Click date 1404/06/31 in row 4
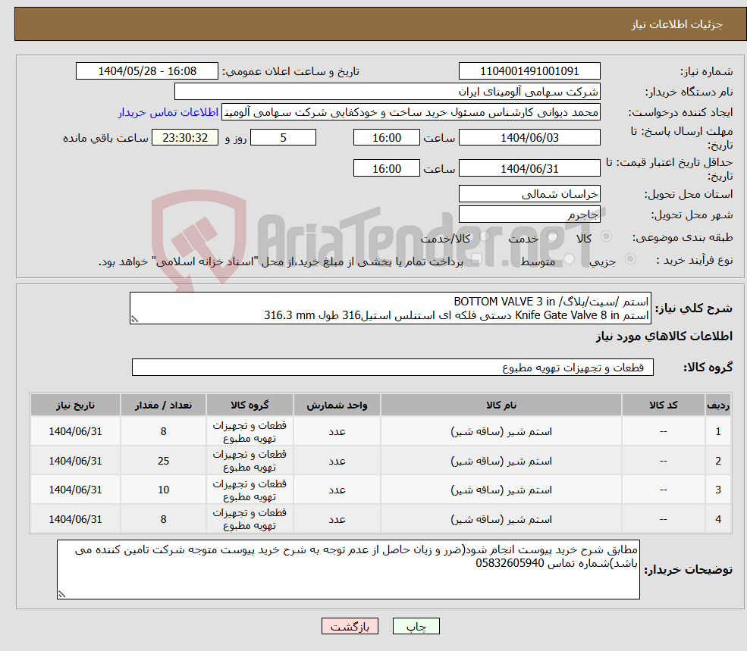This screenshot has height=651, width=747. [75, 520]
